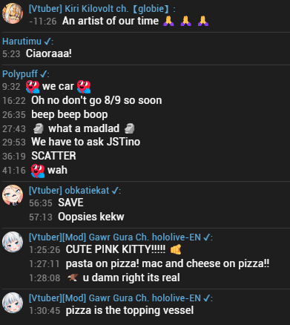Viewport: 290px width, 325px height.
Task: Jump to timestamp 16:22
Action: [x=14, y=101]
